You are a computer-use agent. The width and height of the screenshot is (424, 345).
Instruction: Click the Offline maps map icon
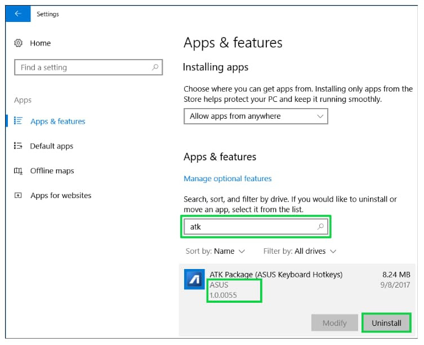coord(18,171)
